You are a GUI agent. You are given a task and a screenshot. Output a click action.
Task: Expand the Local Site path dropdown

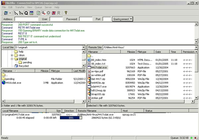click(84, 48)
